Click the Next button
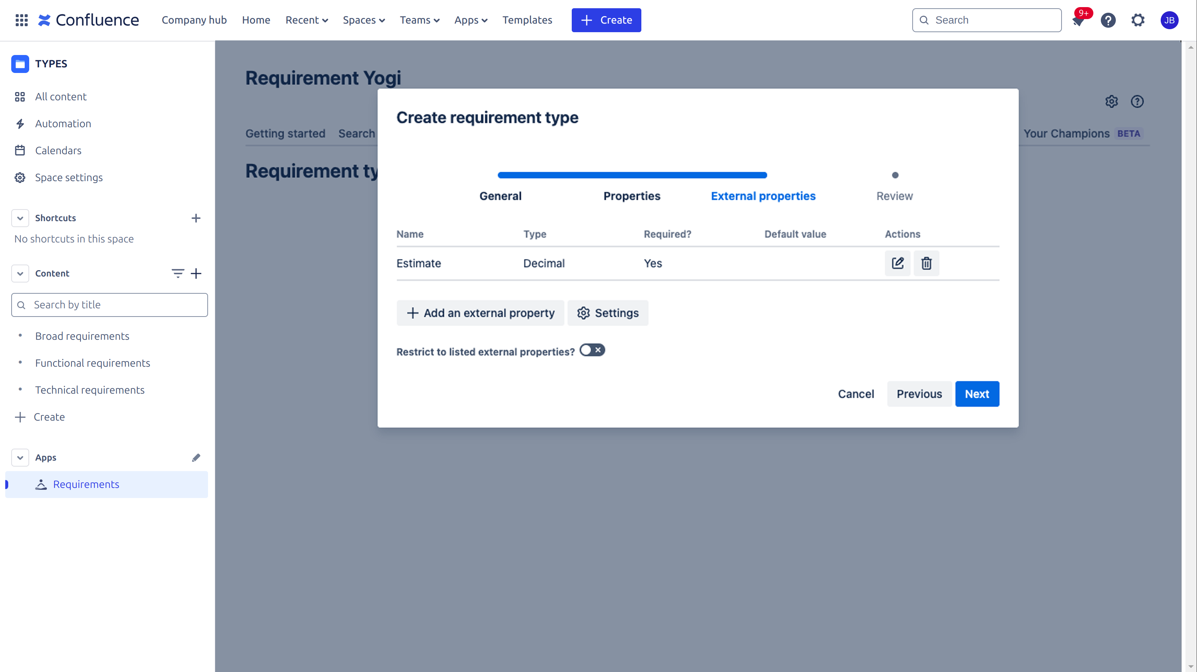Viewport: 1197px width, 672px height. click(x=977, y=394)
